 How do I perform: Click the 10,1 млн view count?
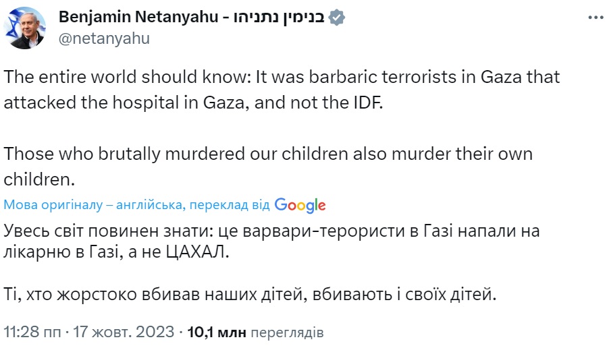click(217, 332)
